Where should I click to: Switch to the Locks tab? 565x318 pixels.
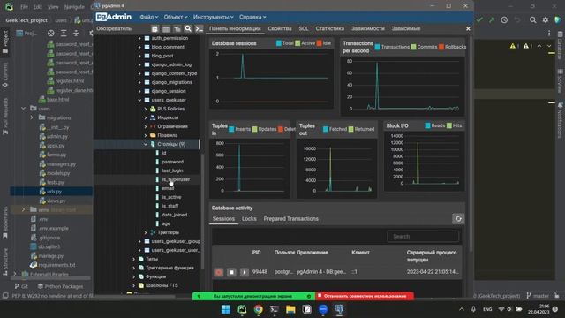tap(249, 219)
